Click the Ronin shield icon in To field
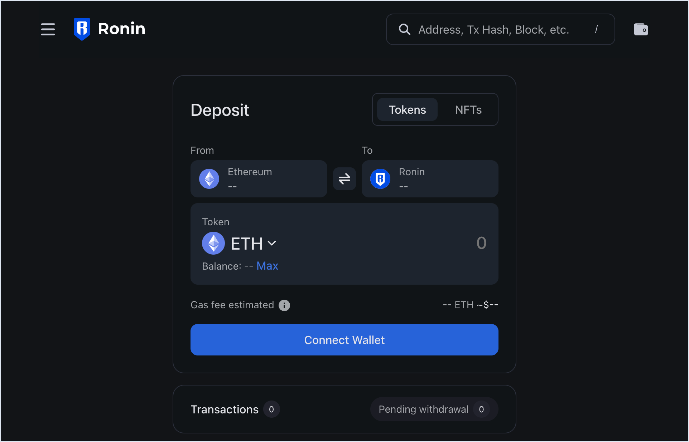 [x=380, y=179]
